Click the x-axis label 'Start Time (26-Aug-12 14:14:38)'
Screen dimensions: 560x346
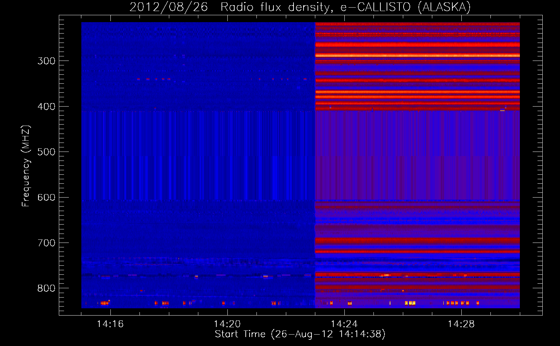pyautogui.click(x=300, y=334)
